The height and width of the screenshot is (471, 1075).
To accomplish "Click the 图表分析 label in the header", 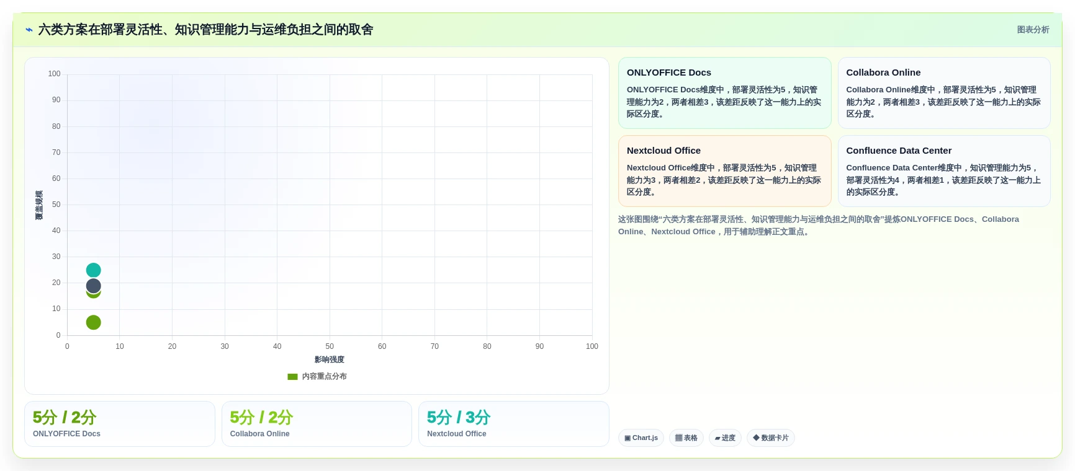I will tap(1033, 30).
